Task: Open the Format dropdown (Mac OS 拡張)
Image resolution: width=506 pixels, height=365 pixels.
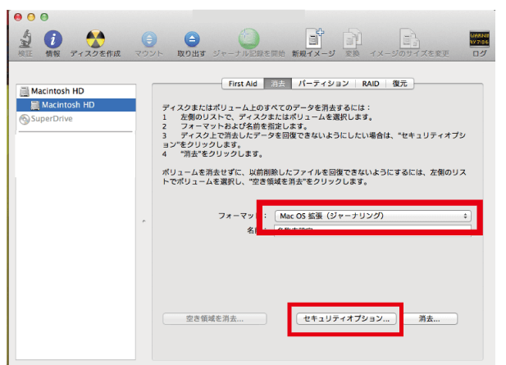Action: 372,216
